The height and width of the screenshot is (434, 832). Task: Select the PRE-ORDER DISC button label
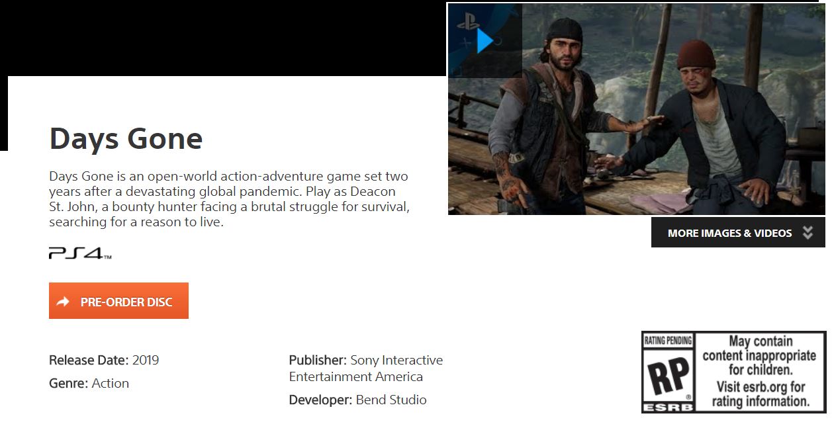[126, 302]
